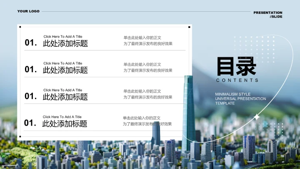300x169 pixels.
Task: Click the second row 'Click Here To Add A Title'
Action: [63, 63]
